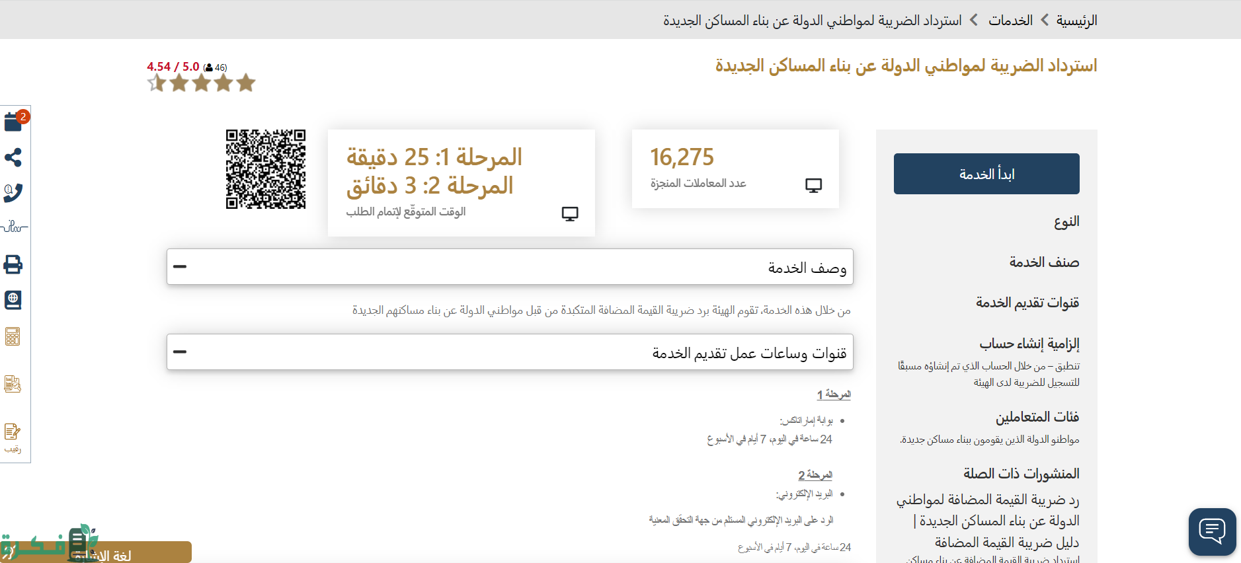The height and width of the screenshot is (563, 1241).
Task: Open the live chat bubble icon
Action: click(1211, 531)
